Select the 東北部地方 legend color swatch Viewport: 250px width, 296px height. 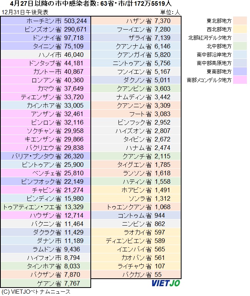240,21
